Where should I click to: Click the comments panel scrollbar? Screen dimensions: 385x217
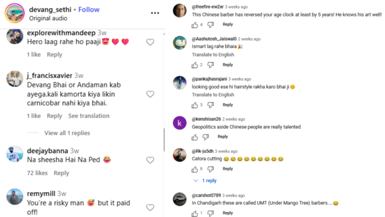164,139
